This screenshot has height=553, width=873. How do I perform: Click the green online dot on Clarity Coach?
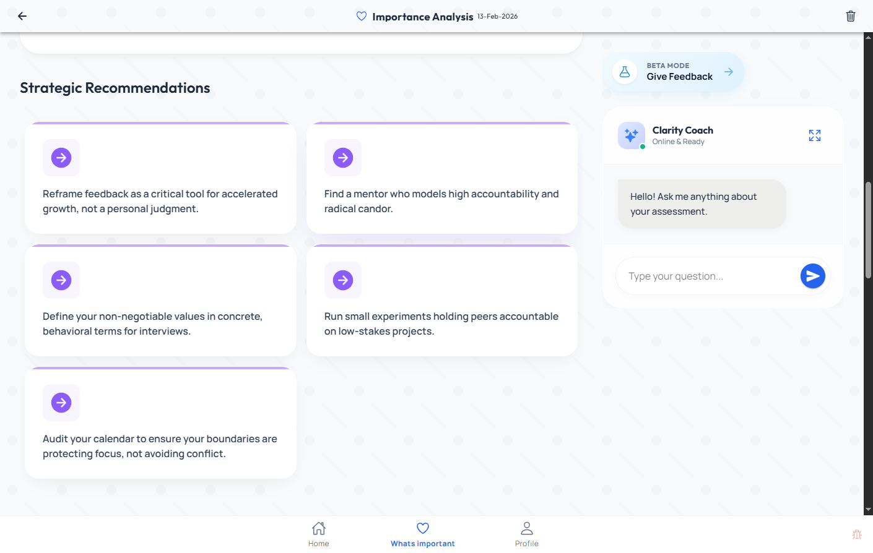tap(643, 147)
